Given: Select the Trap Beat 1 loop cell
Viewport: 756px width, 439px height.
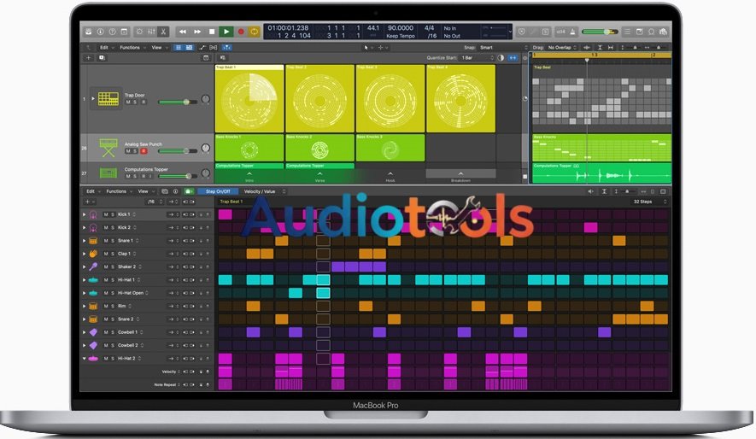Looking at the screenshot, I should pos(249,98).
